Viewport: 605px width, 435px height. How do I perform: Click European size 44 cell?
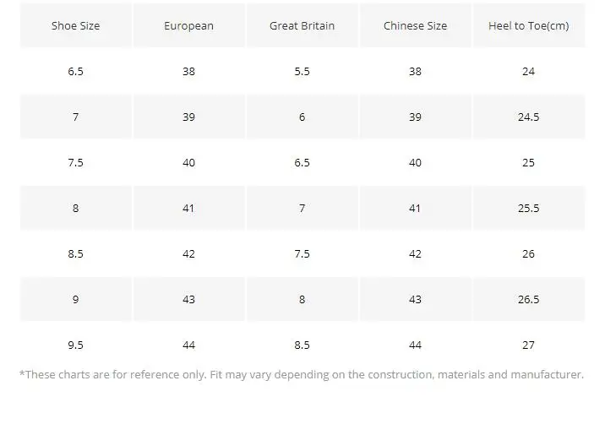[x=188, y=345]
